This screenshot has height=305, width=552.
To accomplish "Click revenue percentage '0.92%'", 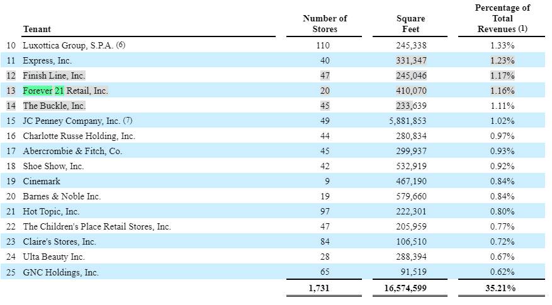I will (502, 167).
